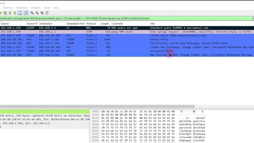Image resolution: width=254 pixels, height=143 pixels.
Task: Select the Client Hello expired.badssl.com packet
Action: click(x=127, y=35)
